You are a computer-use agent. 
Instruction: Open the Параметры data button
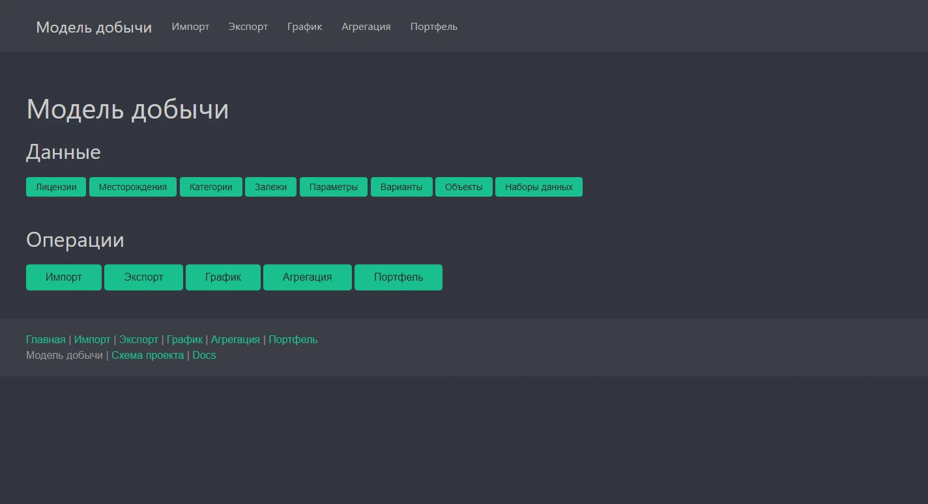coord(333,187)
